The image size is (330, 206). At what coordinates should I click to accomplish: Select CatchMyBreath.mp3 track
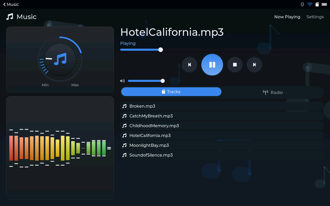click(222, 116)
